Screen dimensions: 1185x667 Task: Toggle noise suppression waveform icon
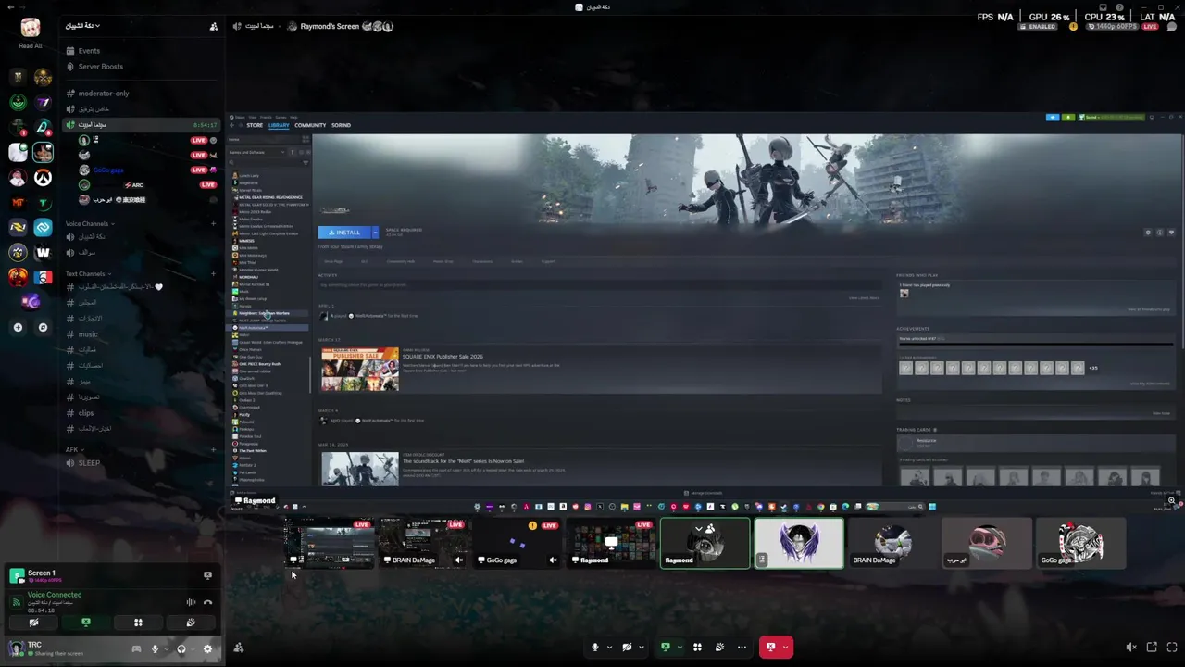[x=191, y=602]
